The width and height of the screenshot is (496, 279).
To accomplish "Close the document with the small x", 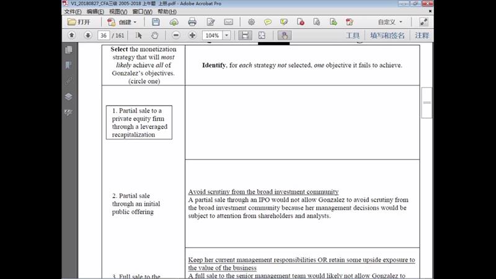I will coord(430,11).
